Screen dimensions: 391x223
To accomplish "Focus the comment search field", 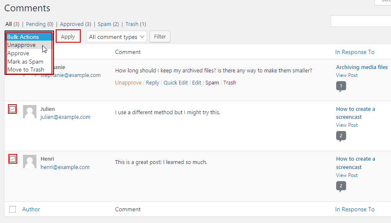I will pyautogui.click(x=361, y=21).
